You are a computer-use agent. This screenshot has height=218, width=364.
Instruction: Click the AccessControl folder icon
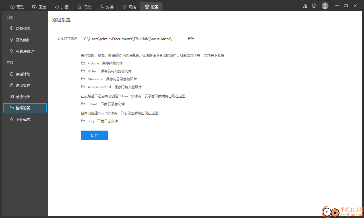(x=83, y=87)
